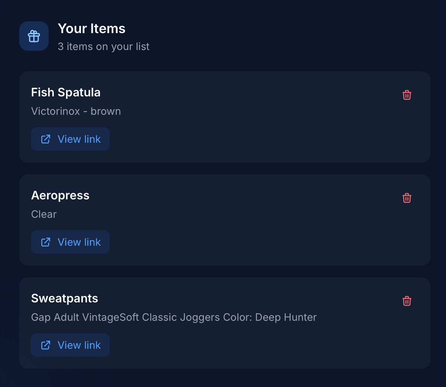This screenshot has width=446, height=387.
Task: Delete the Fish Spatula item via trash icon
Action: click(407, 95)
